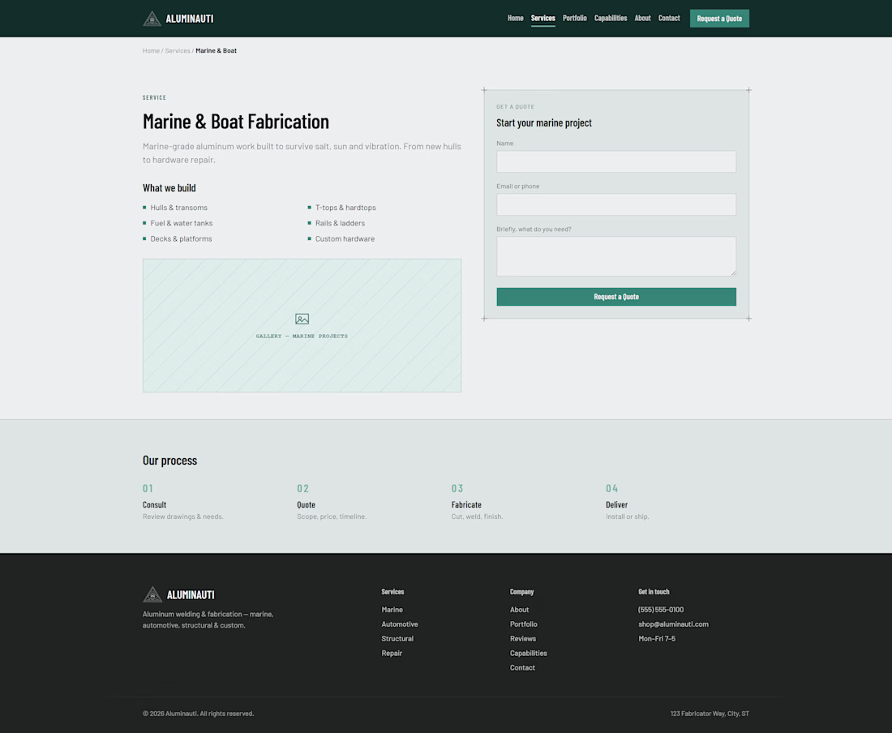Go to Portfolio in top navigation
The height and width of the screenshot is (733, 892).
click(575, 18)
